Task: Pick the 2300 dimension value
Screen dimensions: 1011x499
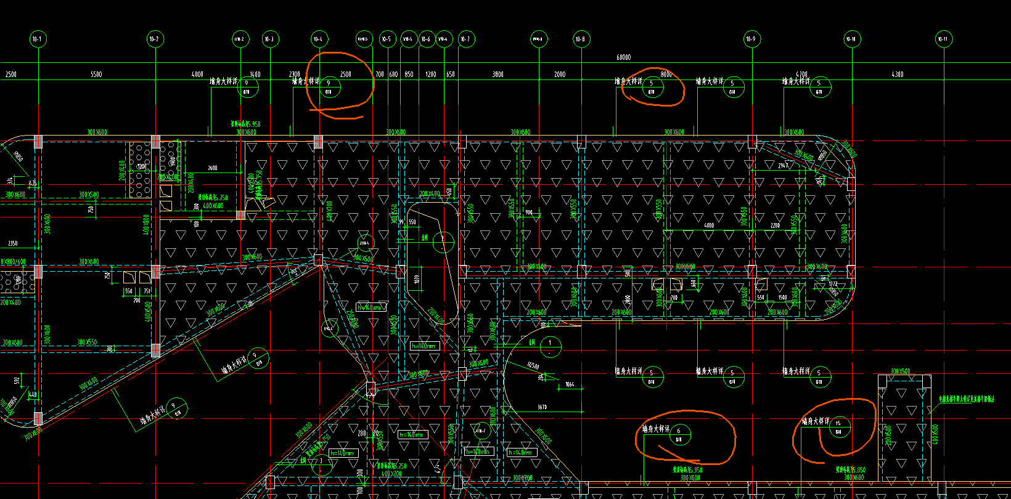Action: tap(295, 75)
